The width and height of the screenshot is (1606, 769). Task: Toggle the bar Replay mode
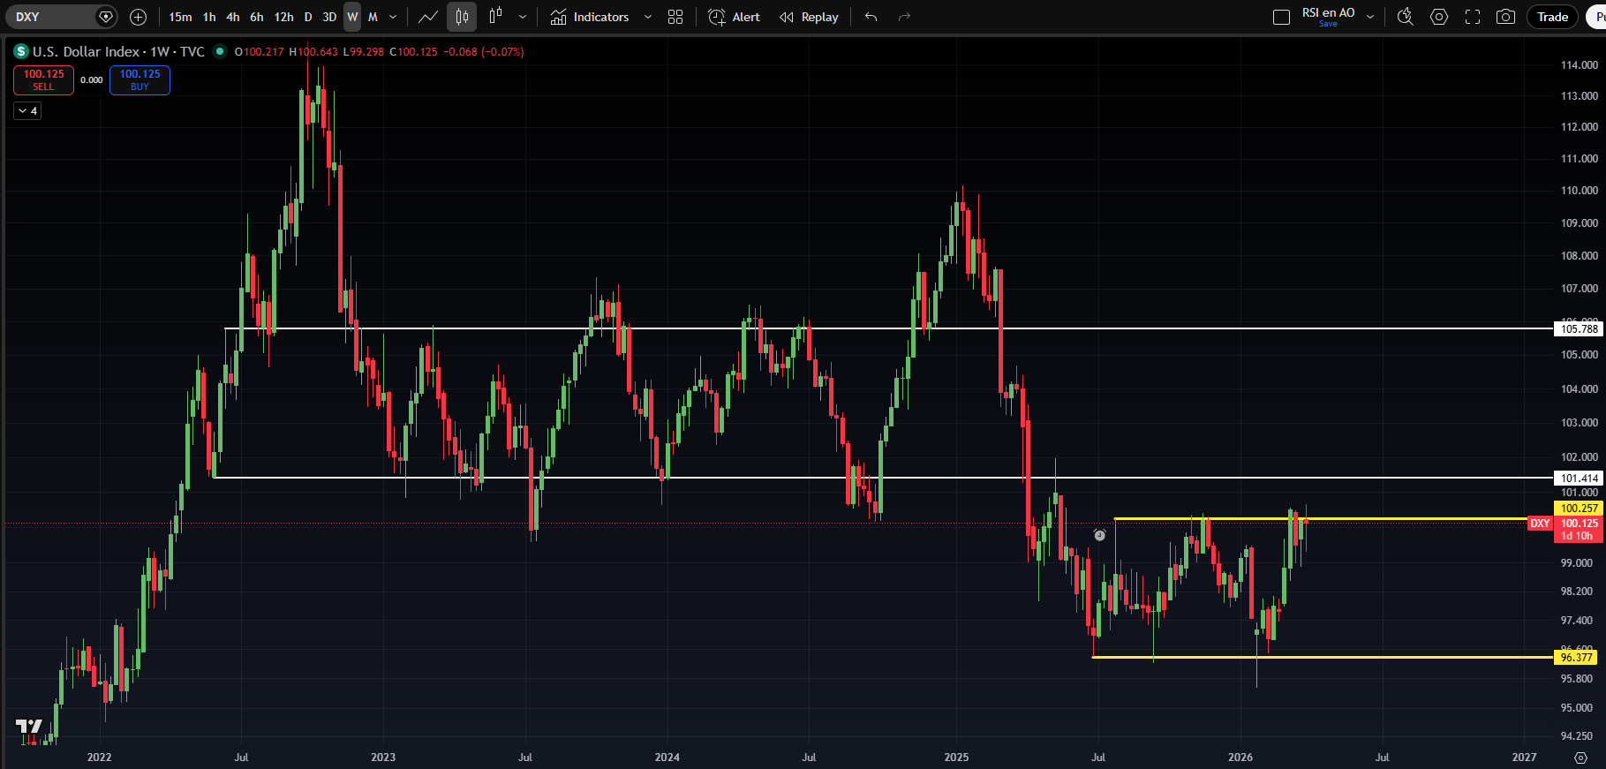(x=809, y=17)
